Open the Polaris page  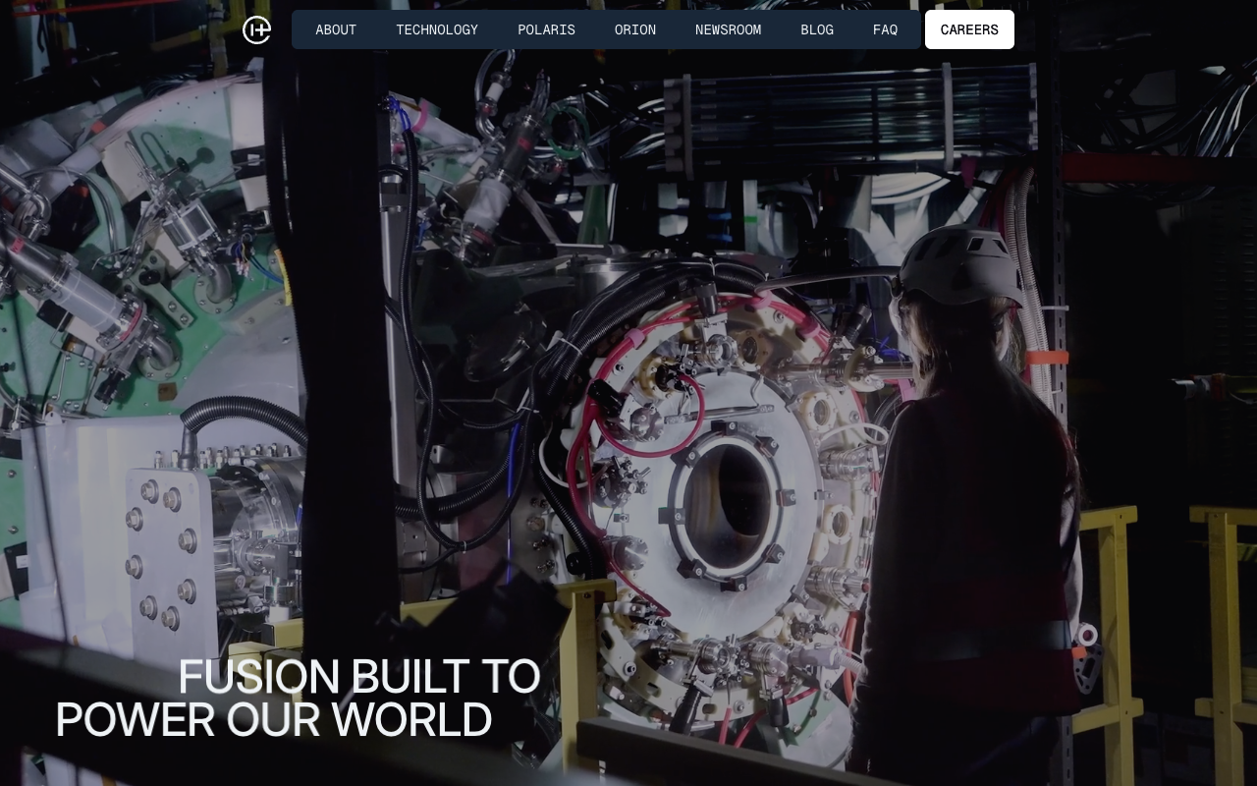(x=546, y=29)
